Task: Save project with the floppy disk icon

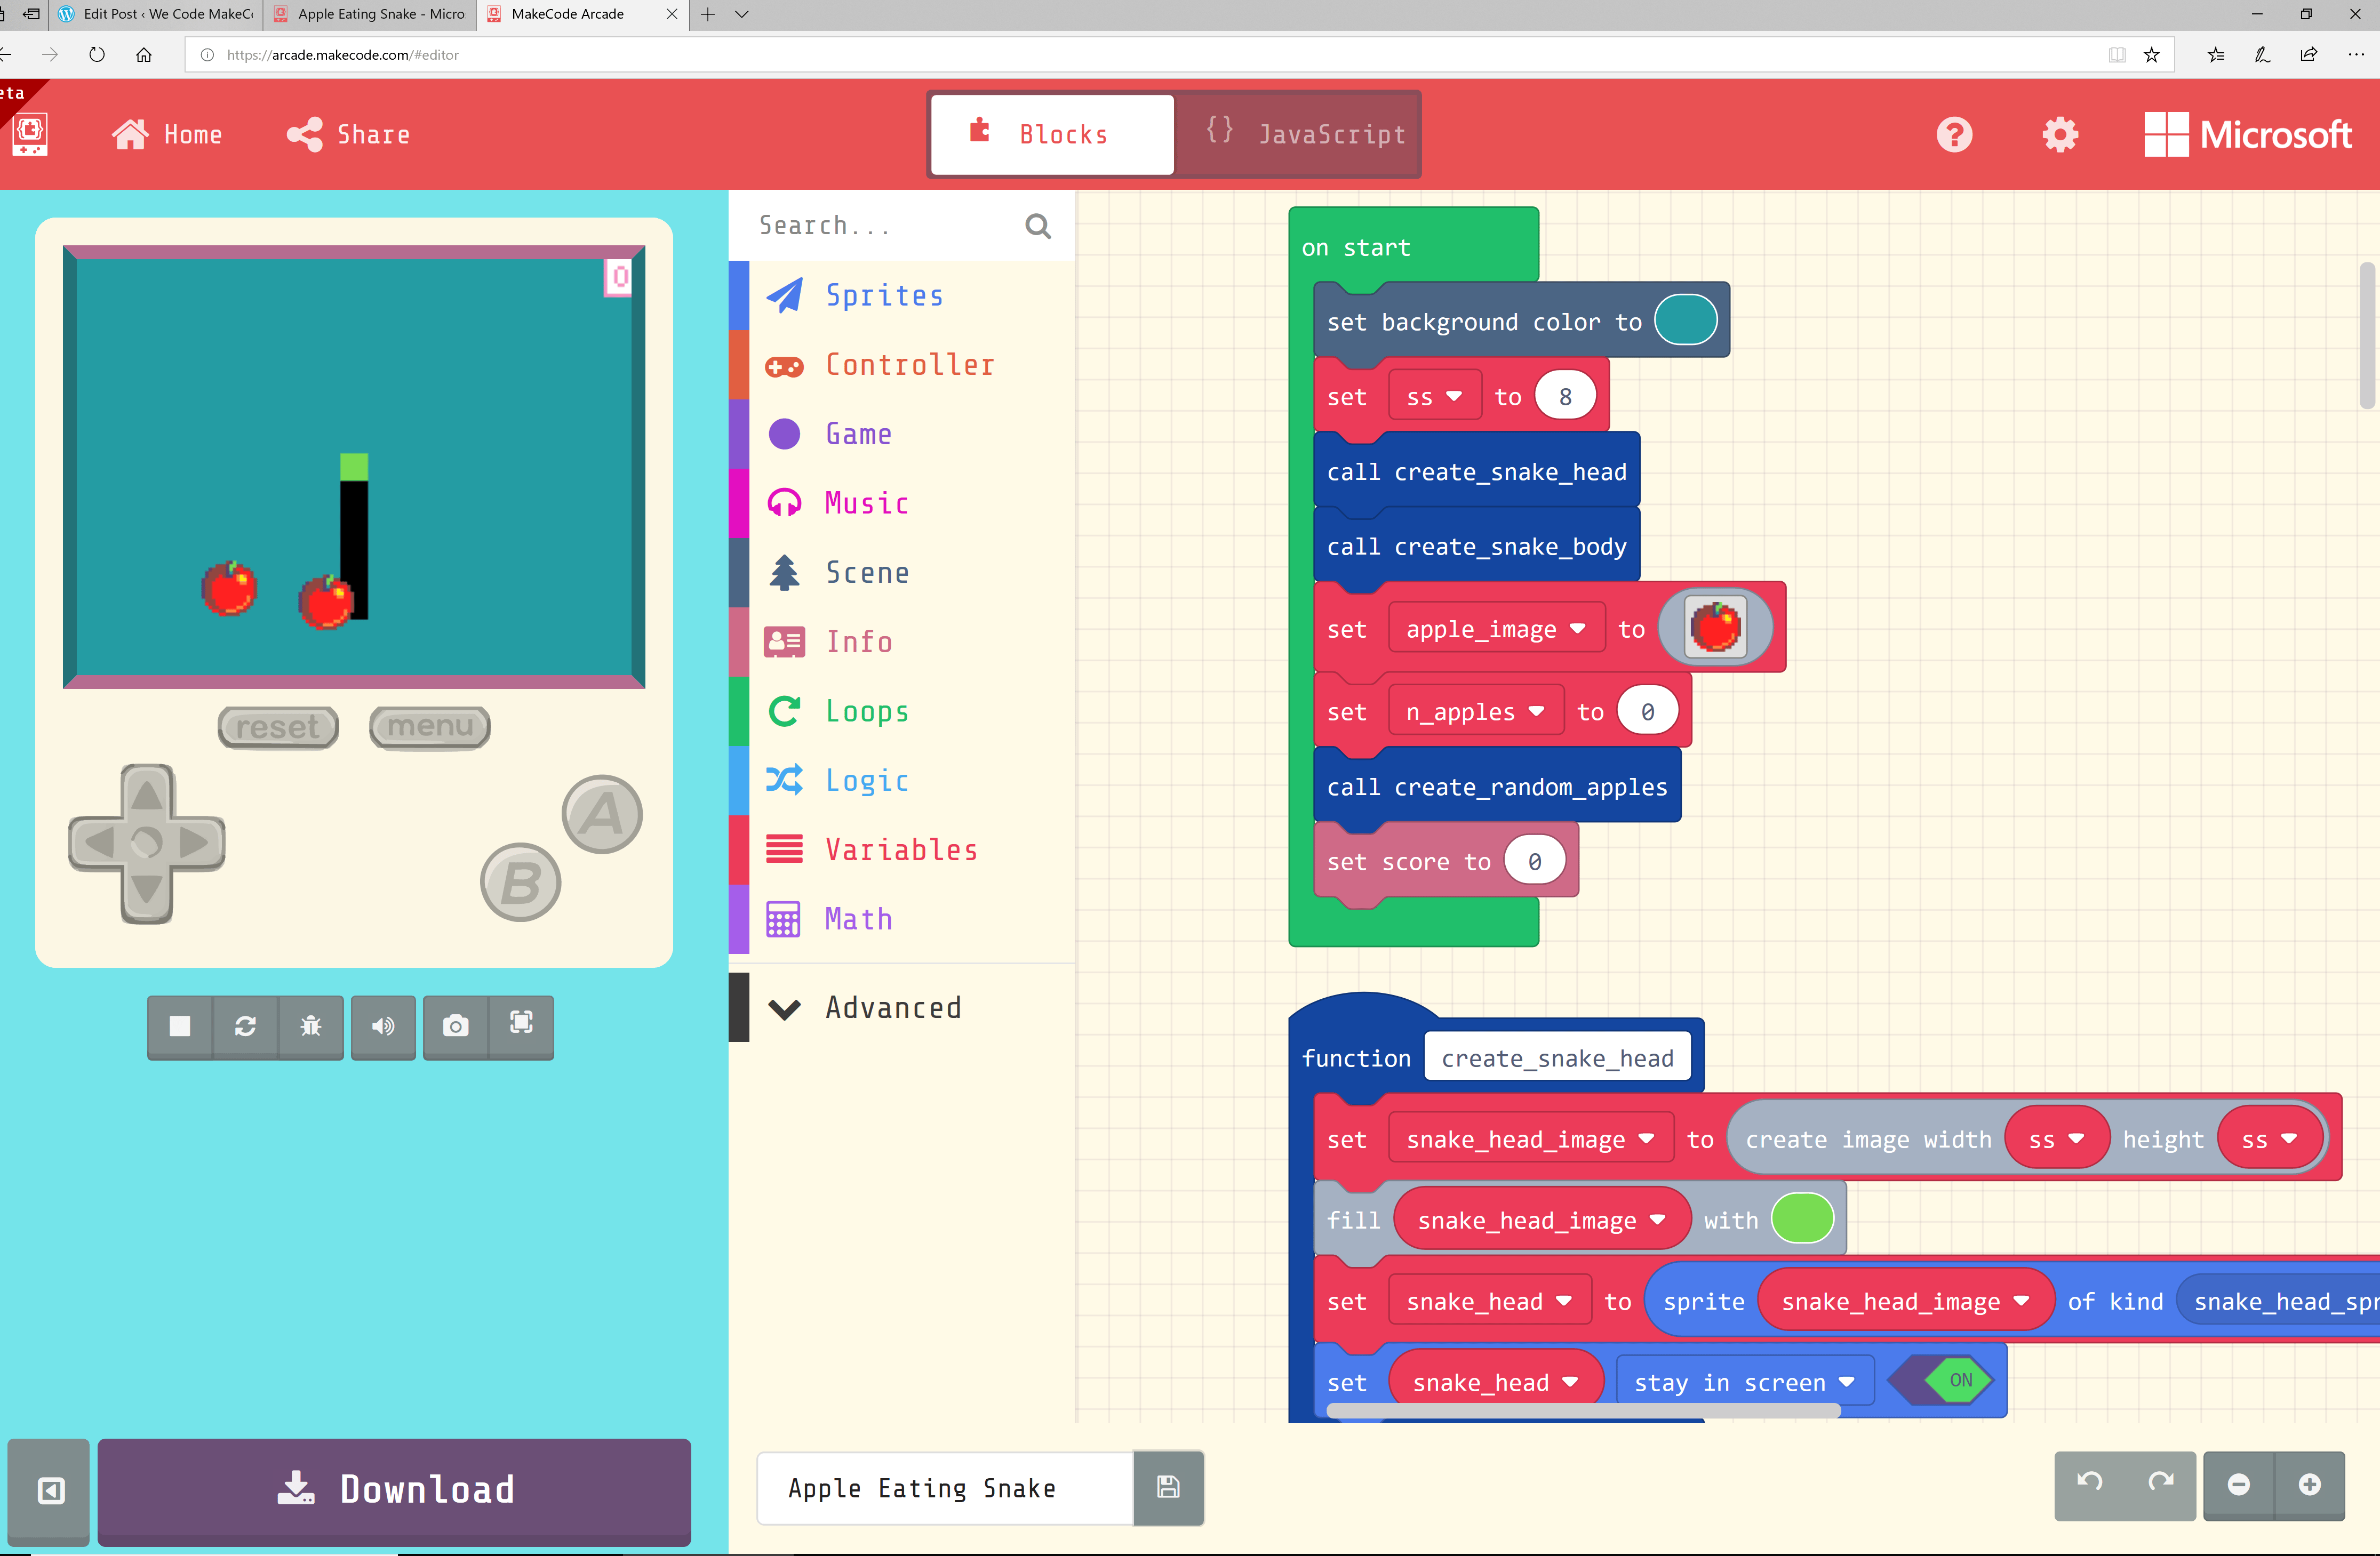Action: (x=1168, y=1488)
